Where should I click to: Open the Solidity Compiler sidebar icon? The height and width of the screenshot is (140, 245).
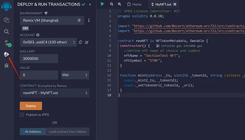[x=7, y=43]
